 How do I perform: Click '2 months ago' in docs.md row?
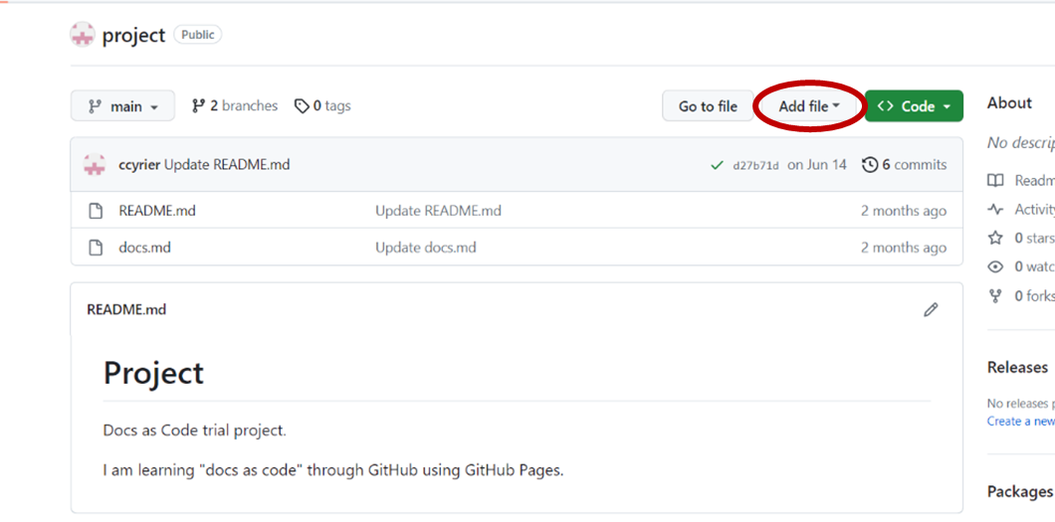click(904, 248)
